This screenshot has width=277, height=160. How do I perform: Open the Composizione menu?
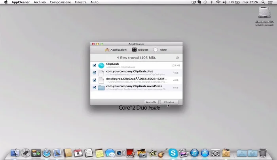pyautogui.click(x=60, y=2)
